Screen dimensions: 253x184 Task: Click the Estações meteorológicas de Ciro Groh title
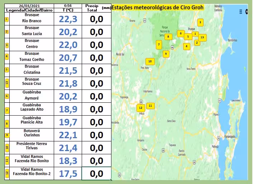(157, 8)
